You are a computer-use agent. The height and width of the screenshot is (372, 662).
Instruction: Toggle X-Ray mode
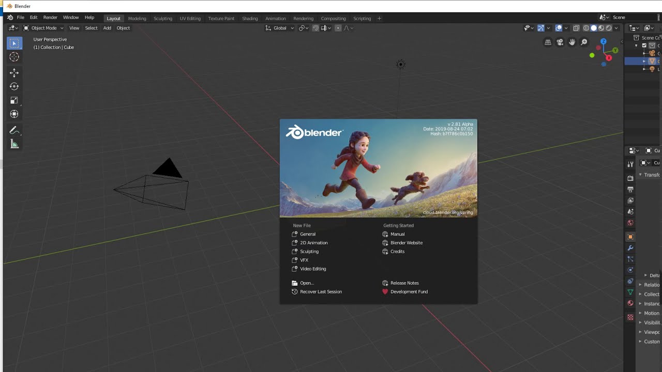pos(576,28)
